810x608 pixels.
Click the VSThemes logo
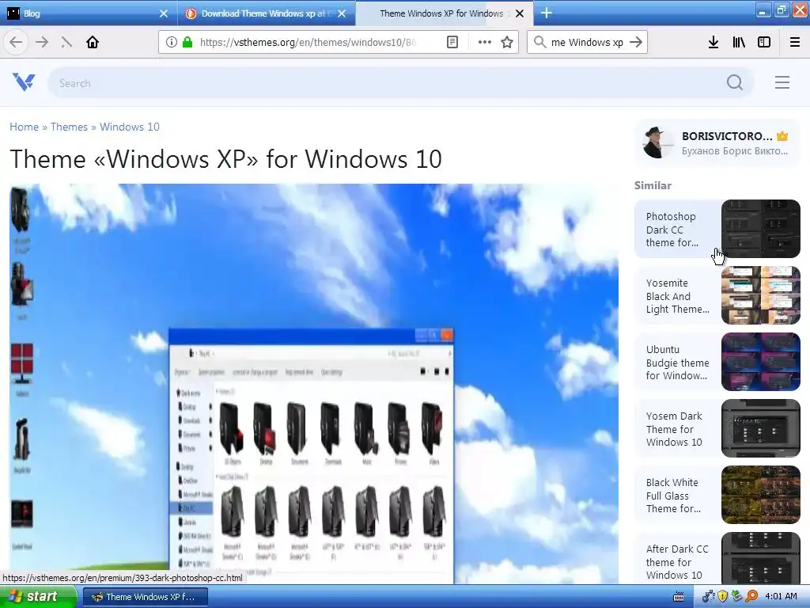(x=24, y=82)
